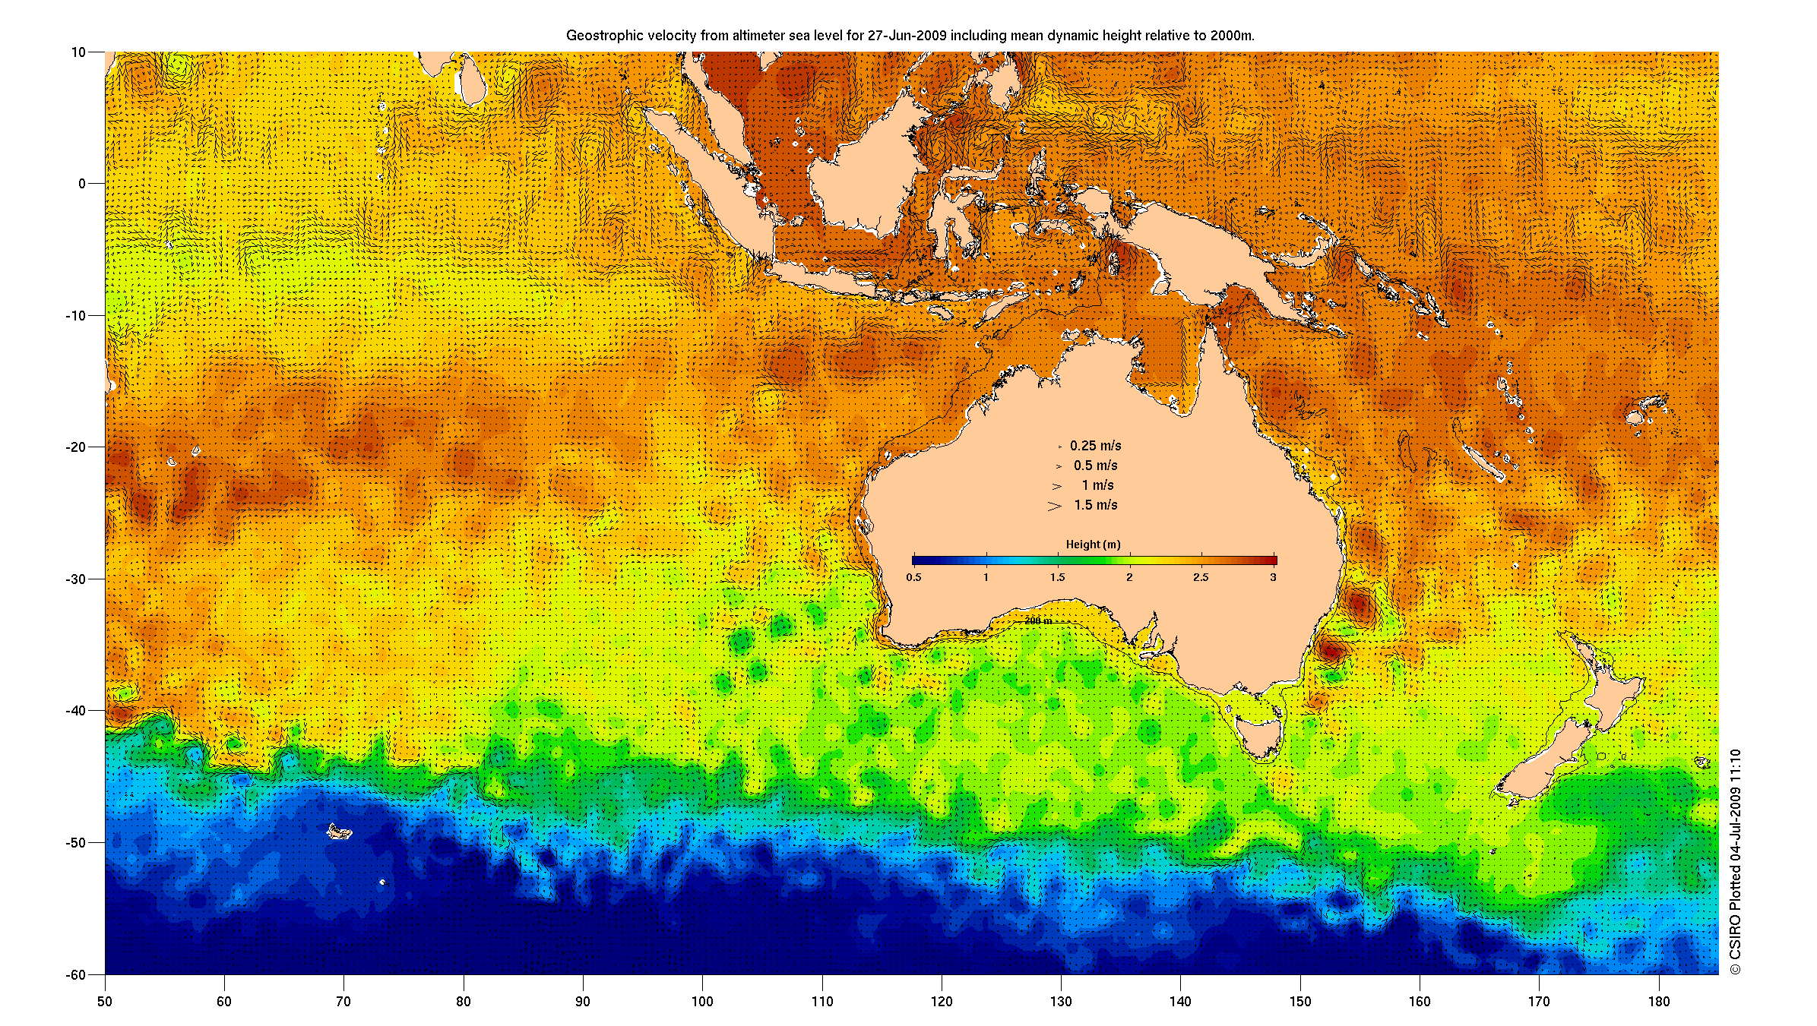Click the colorbar tick label "3"
The width and height of the screenshot is (1817, 1026).
(x=1273, y=577)
